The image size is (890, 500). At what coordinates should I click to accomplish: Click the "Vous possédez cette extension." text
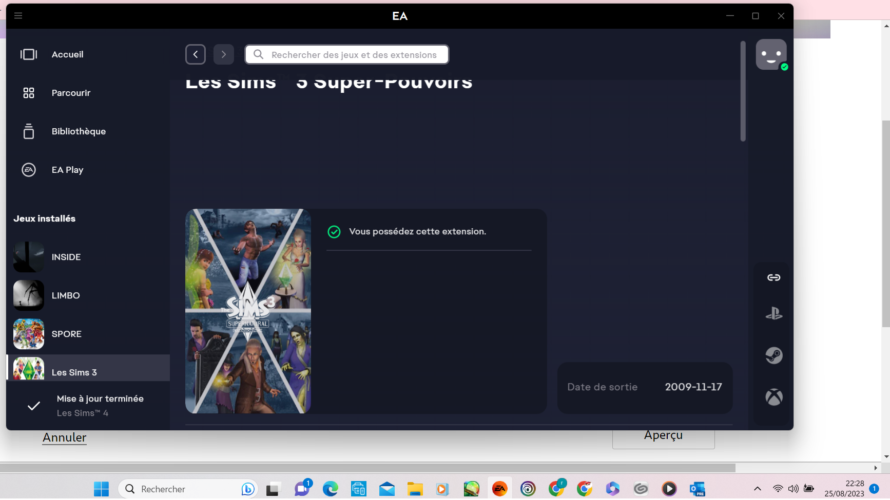point(418,232)
